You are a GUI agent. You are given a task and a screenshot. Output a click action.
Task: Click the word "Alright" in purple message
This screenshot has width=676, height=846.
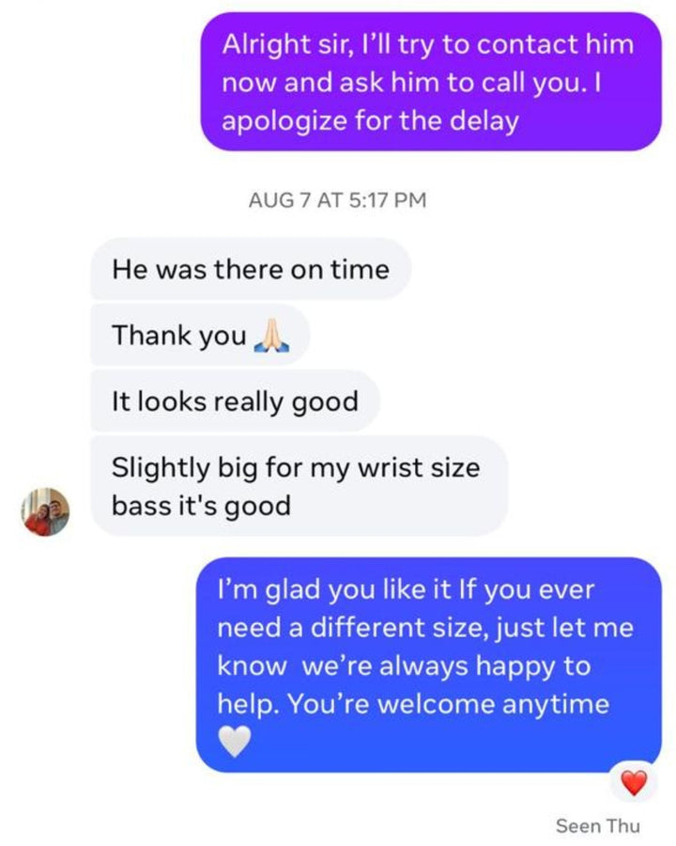tap(266, 44)
